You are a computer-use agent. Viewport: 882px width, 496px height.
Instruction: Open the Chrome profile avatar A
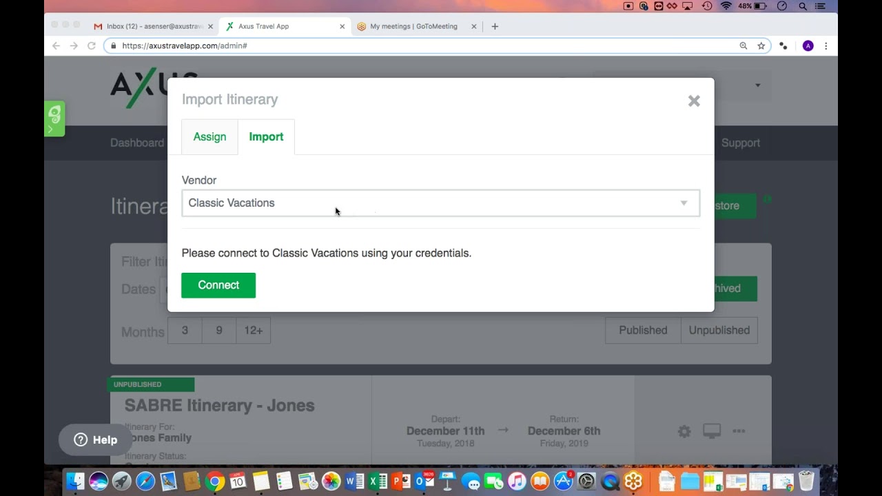(x=808, y=45)
